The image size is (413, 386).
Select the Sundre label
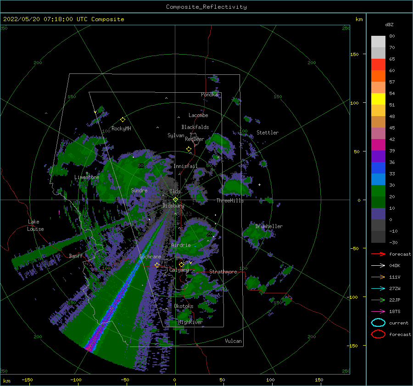click(x=139, y=190)
